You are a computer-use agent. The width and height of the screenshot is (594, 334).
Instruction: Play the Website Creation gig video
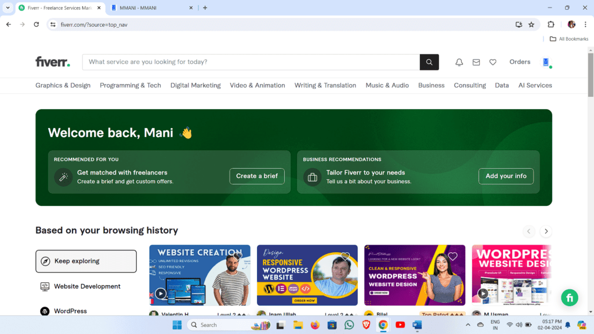[x=161, y=293]
